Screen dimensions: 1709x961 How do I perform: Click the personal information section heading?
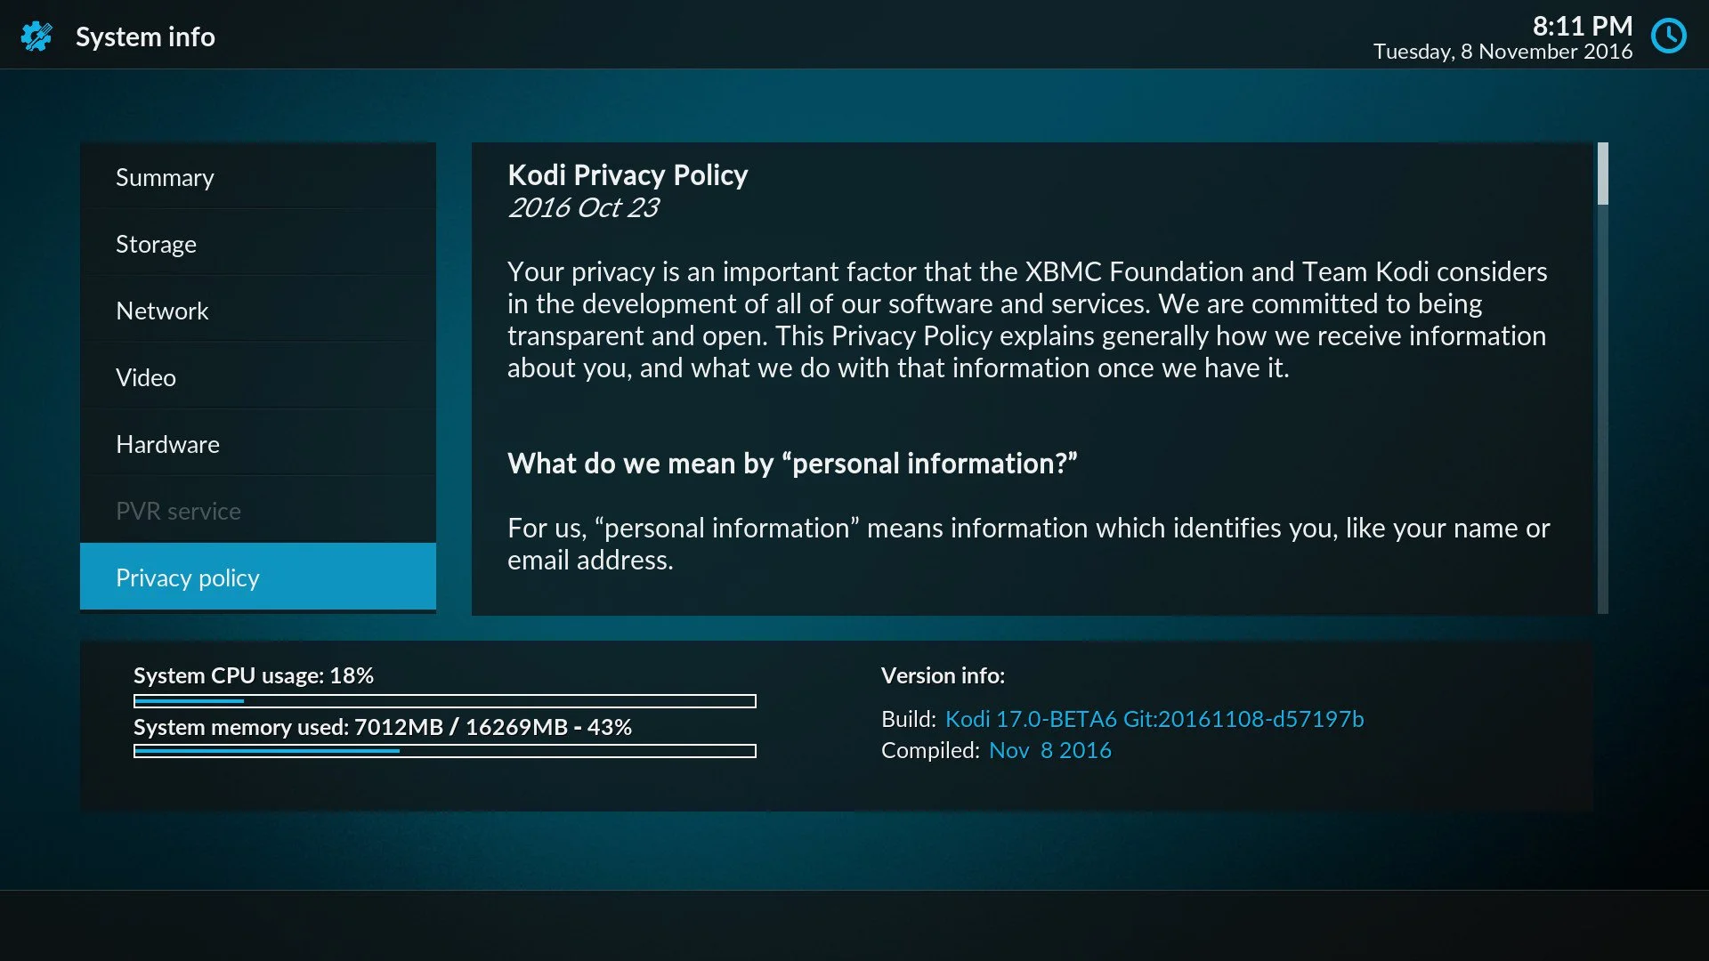click(x=791, y=464)
